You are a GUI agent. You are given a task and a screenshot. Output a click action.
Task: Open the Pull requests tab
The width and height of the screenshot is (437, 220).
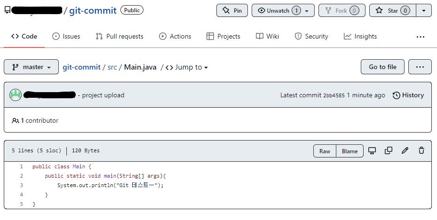[119, 37]
